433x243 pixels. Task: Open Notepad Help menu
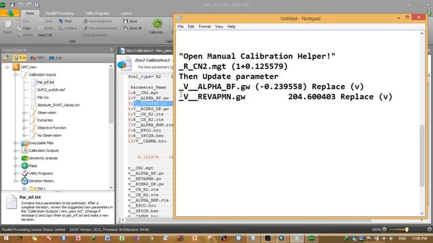pyautogui.click(x=231, y=26)
